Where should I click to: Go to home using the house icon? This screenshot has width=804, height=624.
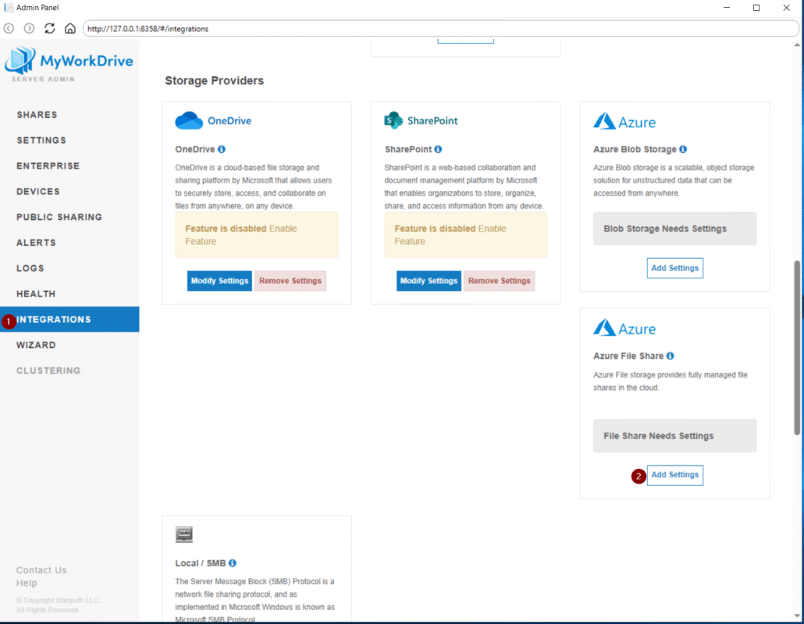(x=70, y=29)
